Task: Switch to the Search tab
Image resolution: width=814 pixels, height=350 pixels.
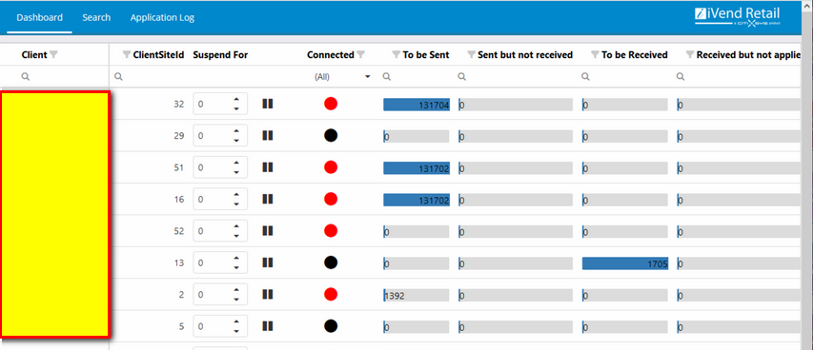Action: coord(96,18)
